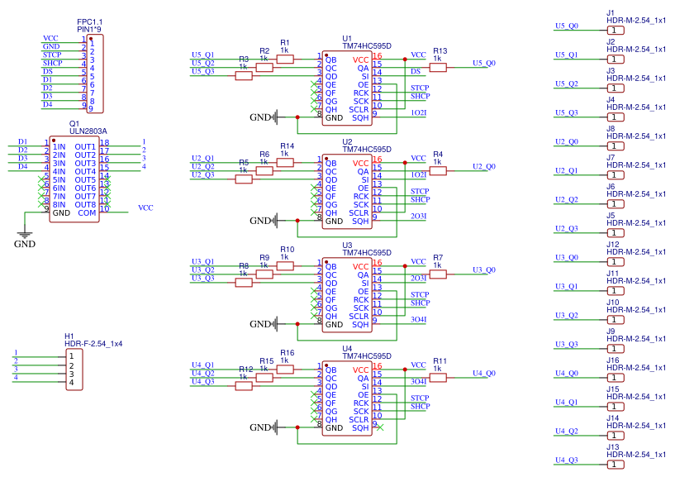675x477 pixels.
Task: Click the U2_Q0 net label after R4
Action: coord(484,167)
